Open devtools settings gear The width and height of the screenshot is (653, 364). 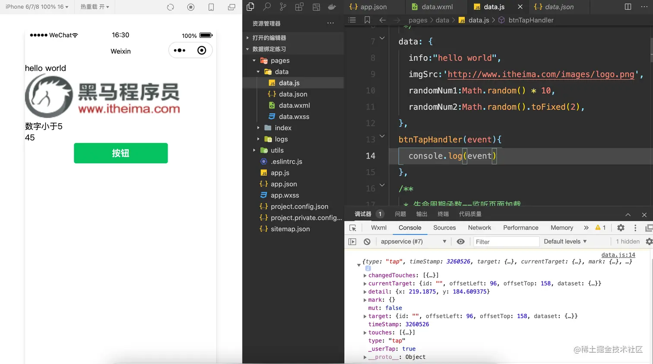(x=621, y=228)
